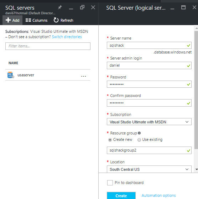This screenshot has height=199, width=198.
Task: Select the Create new radio button
Action: [110, 140]
